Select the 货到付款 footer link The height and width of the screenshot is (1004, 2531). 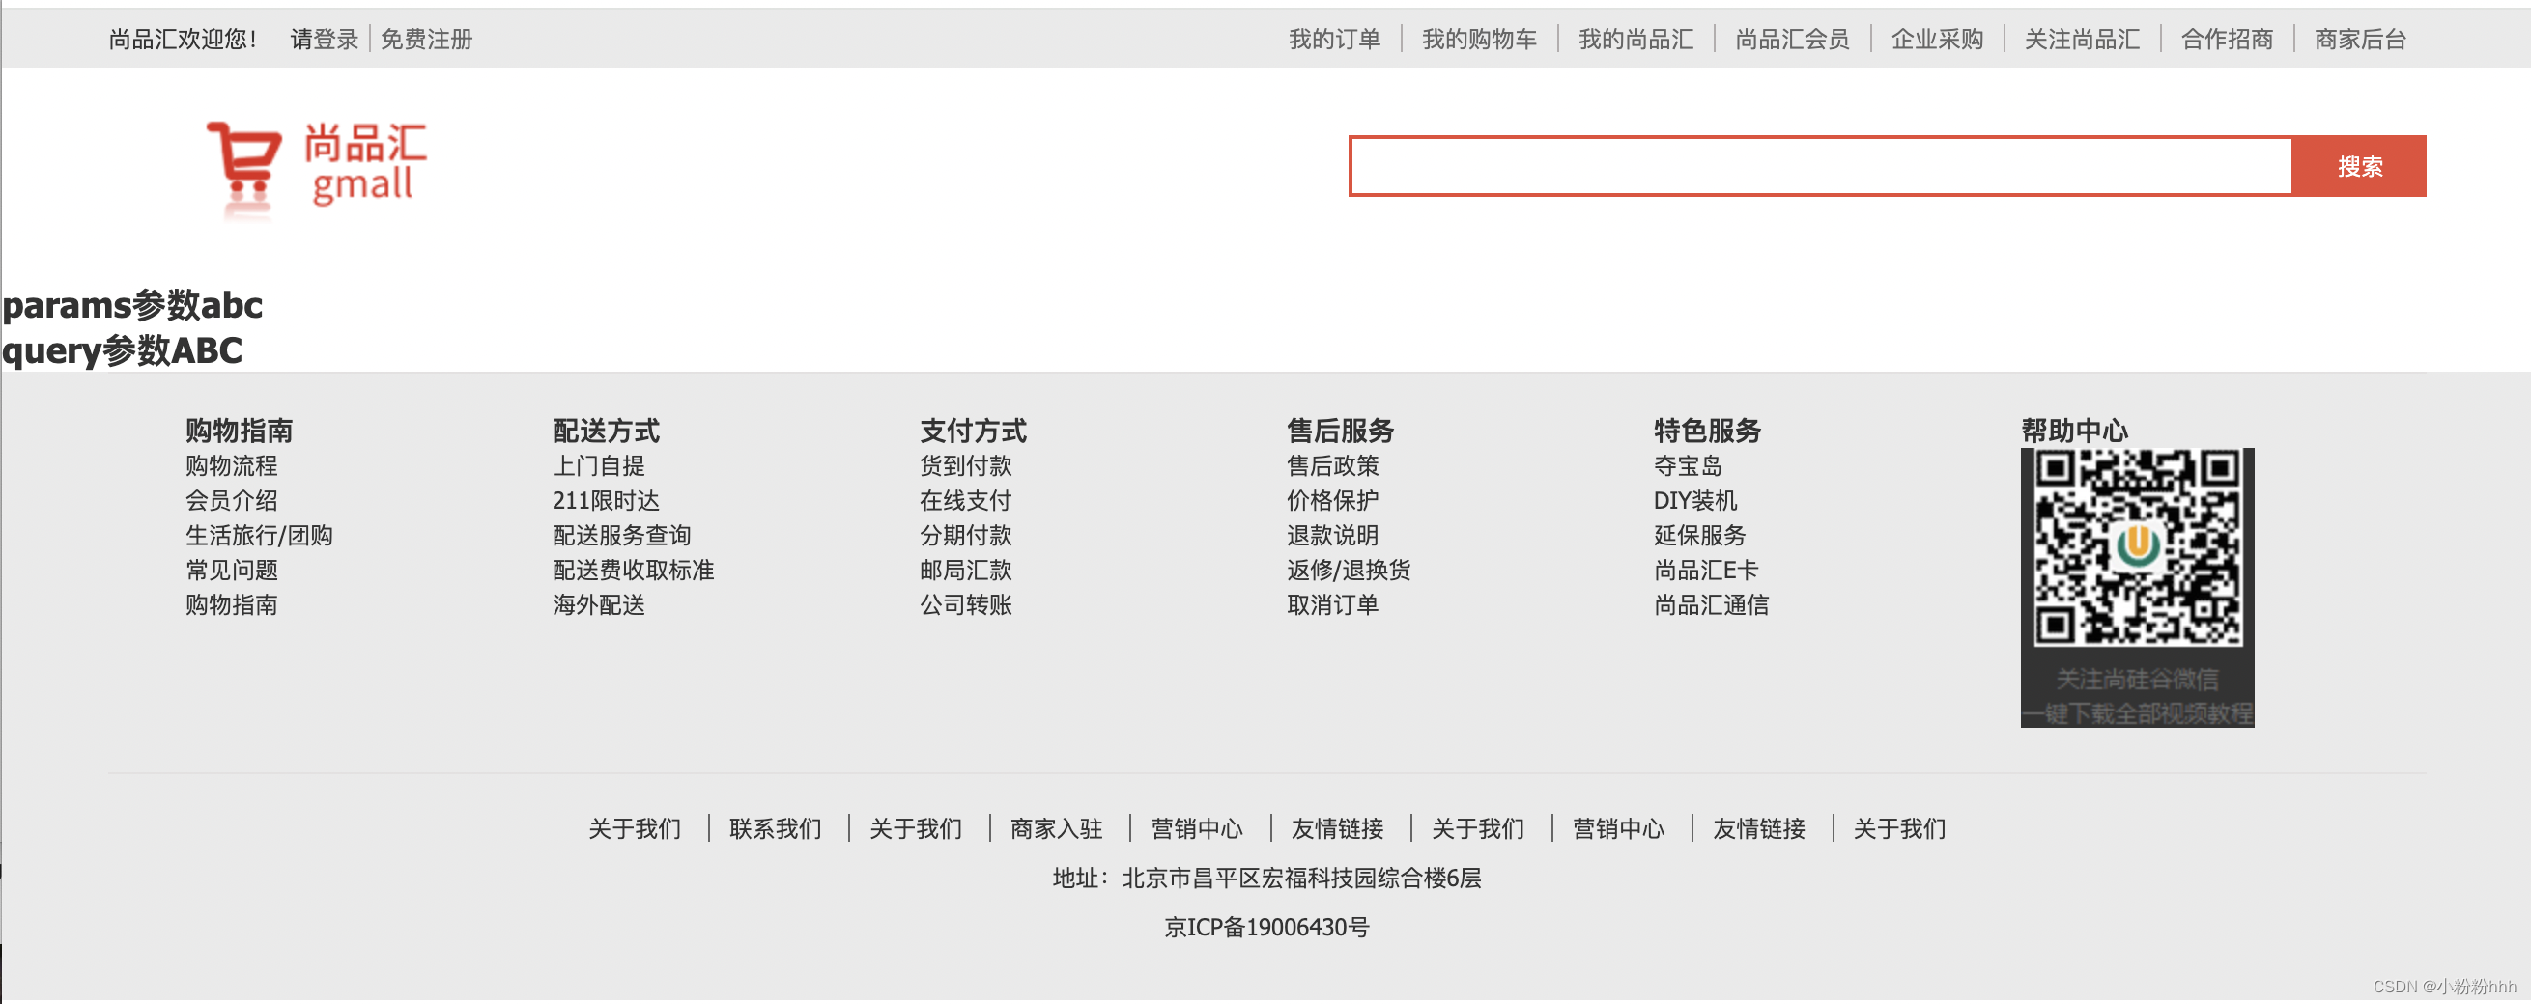coord(965,465)
